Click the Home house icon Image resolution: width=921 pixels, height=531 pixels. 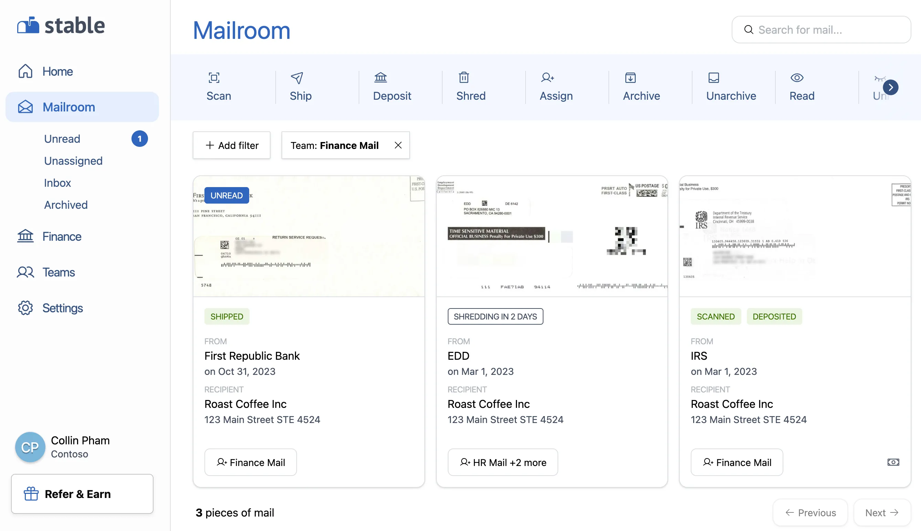tap(25, 72)
